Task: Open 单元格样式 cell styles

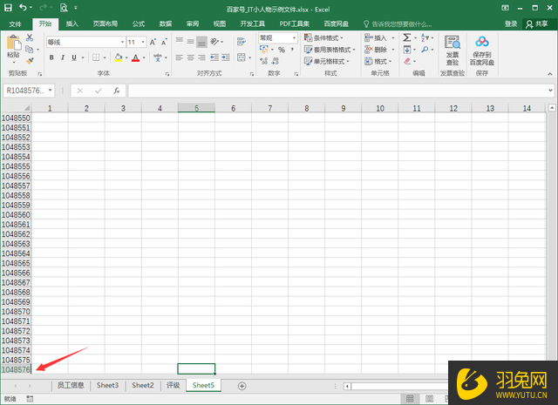Action: (x=327, y=61)
